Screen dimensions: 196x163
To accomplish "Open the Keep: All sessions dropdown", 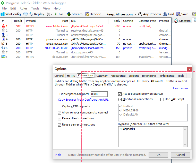I will coord(121,14).
